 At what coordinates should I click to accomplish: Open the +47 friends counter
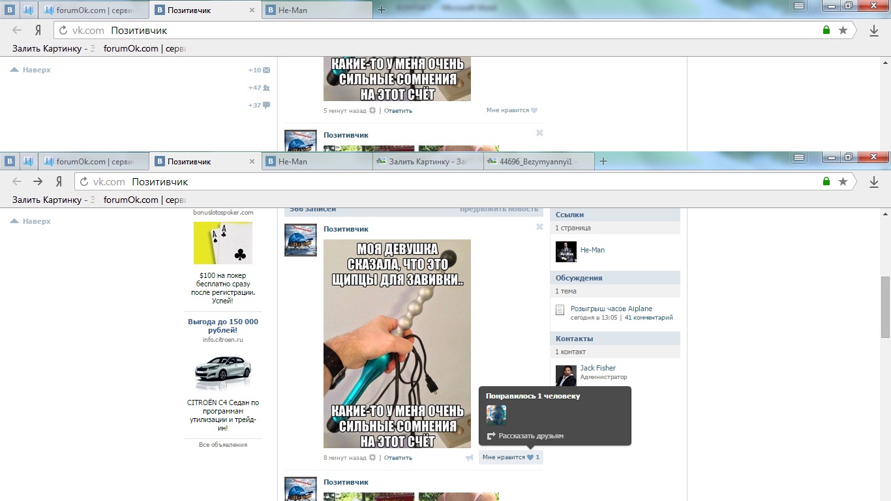260,87
